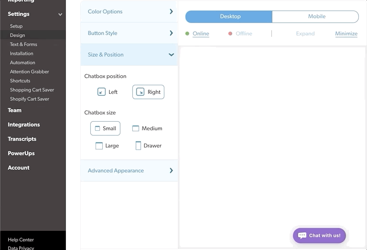Collapse the Settings menu chevron
Image resolution: width=367 pixels, height=250 pixels.
click(60, 14)
